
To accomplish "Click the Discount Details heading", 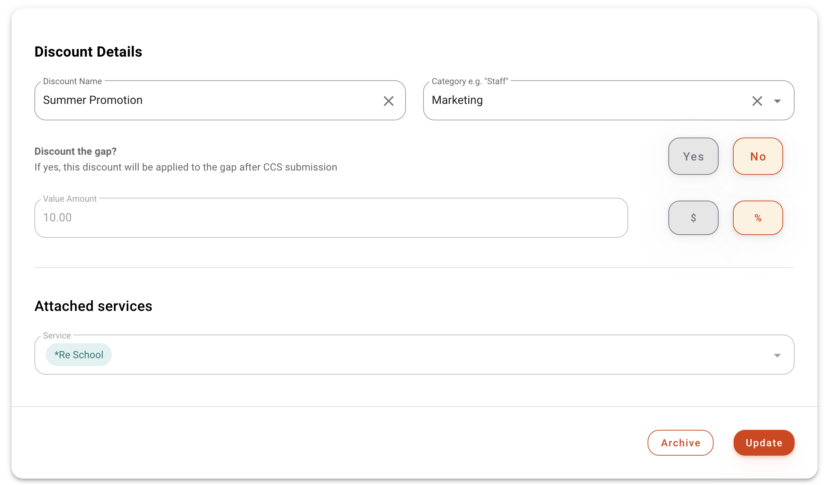I will (x=88, y=52).
